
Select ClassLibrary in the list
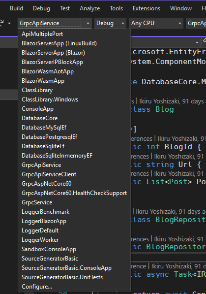(74, 90)
